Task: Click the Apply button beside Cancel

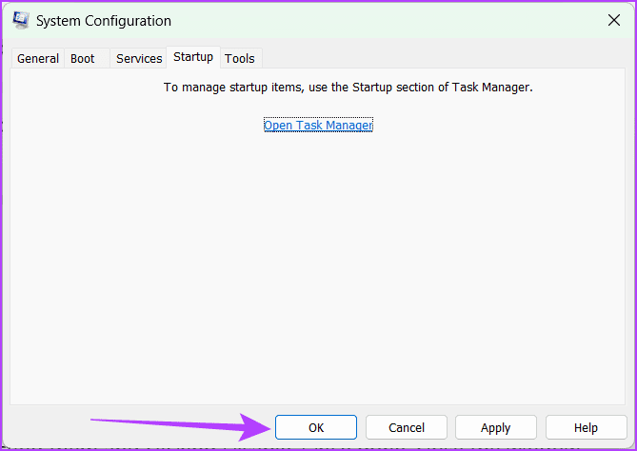Action: 495,428
